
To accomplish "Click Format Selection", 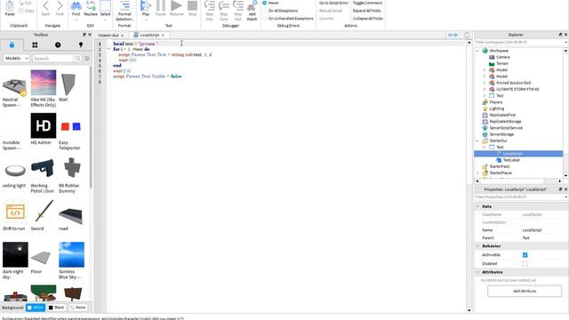I will (124, 11).
